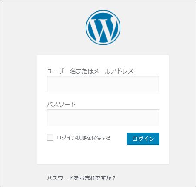Place cursor in the second form field

click(x=103, y=118)
